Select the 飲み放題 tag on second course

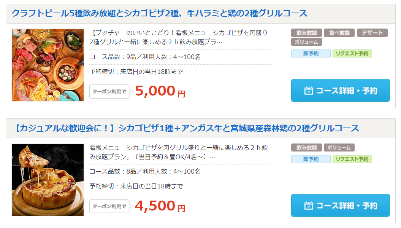pos(306,148)
